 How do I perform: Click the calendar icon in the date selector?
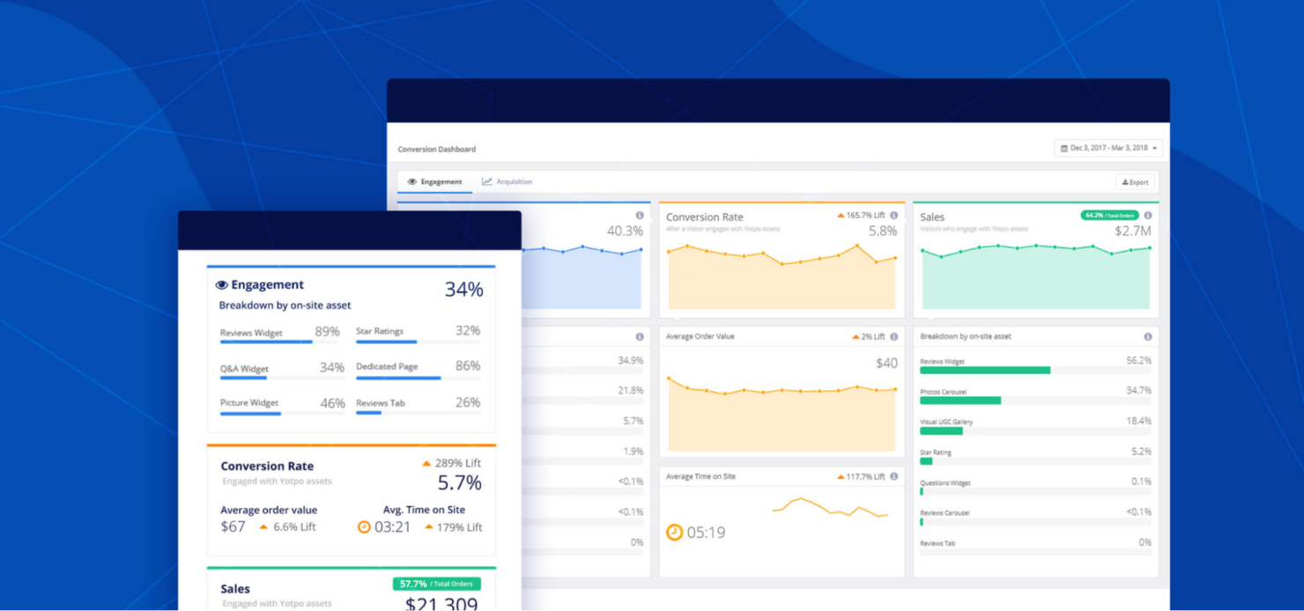(1064, 148)
